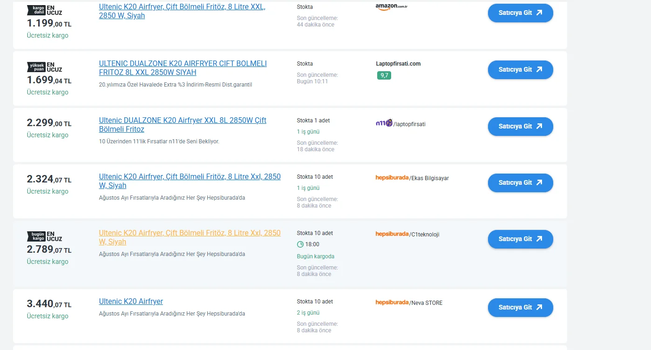Click the hepsiburada logo beside C1teknoloji
This screenshot has width=651, height=350.
point(392,234)
